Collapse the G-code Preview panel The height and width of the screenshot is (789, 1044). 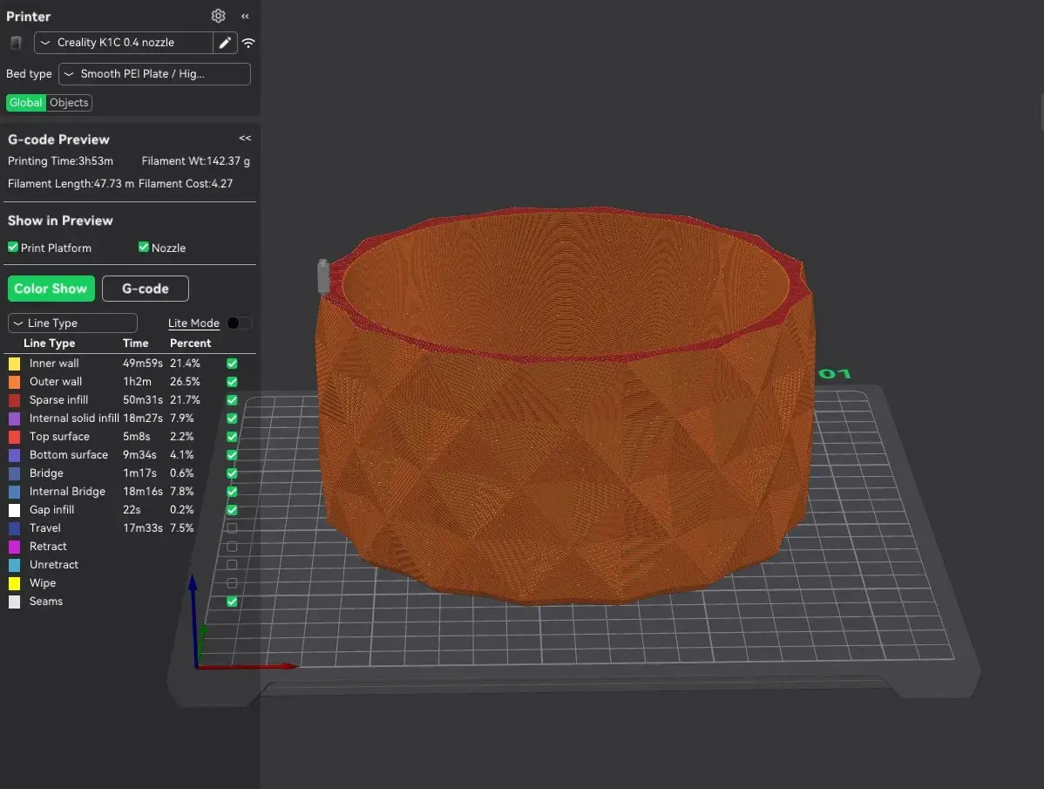(x=245, y=139)
